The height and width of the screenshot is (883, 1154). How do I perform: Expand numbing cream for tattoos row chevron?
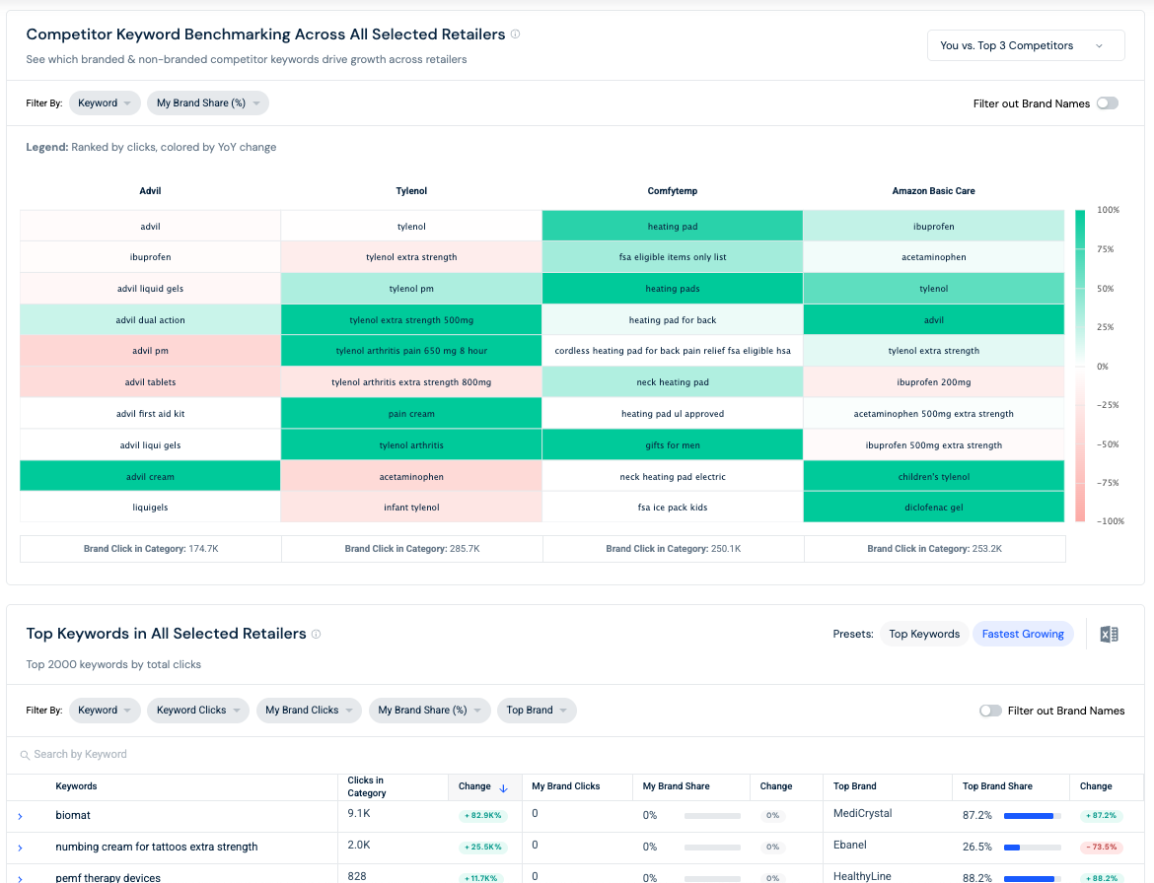pyautogui.click(x=20, y=848)
